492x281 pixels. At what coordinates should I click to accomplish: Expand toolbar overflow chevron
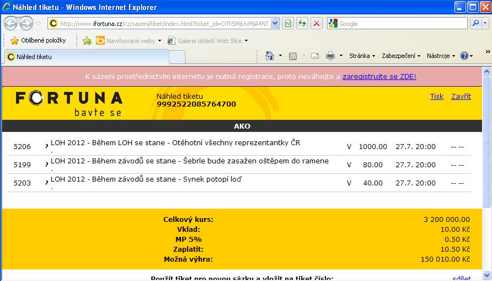[x=488, y=52]
